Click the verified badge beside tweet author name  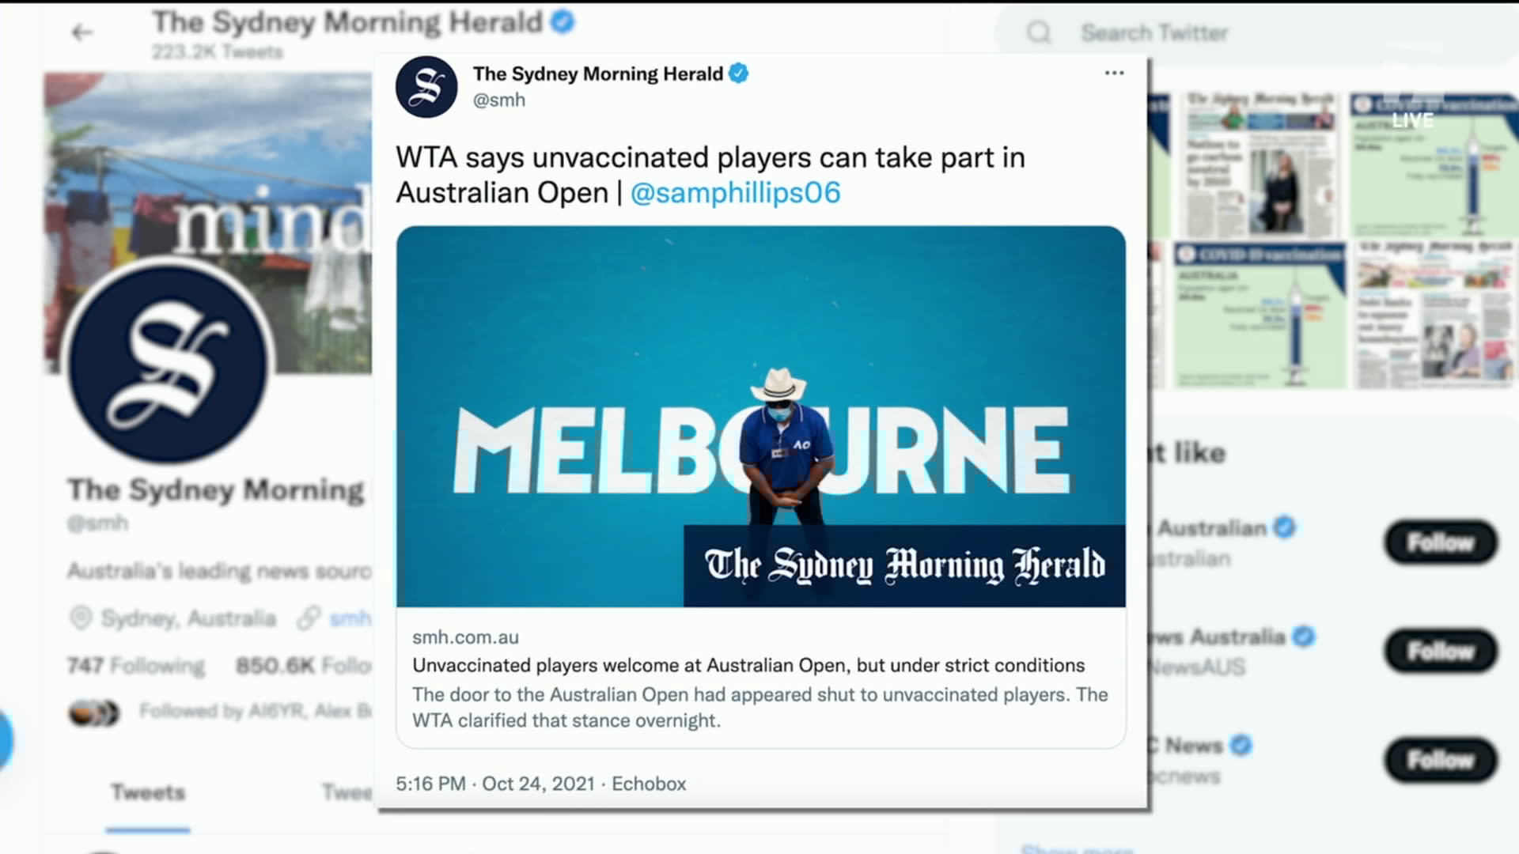(738, 74)
